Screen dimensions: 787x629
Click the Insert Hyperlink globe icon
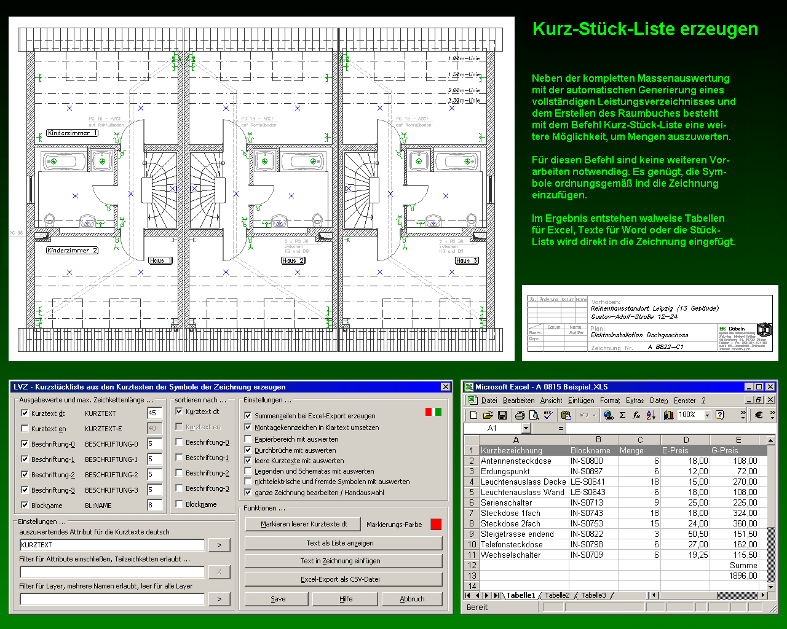tap(608, 415)
